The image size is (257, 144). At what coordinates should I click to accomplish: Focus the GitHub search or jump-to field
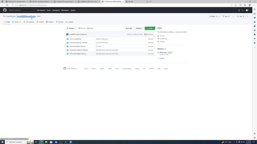(21, 10)
